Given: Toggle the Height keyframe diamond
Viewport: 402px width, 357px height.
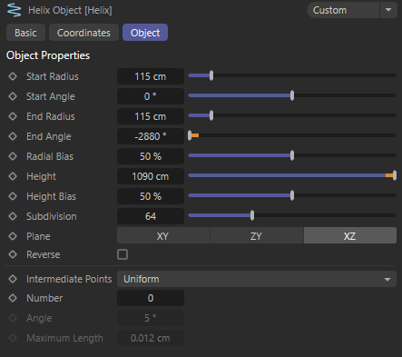Looking at the screenshot, I should (13, 176).
